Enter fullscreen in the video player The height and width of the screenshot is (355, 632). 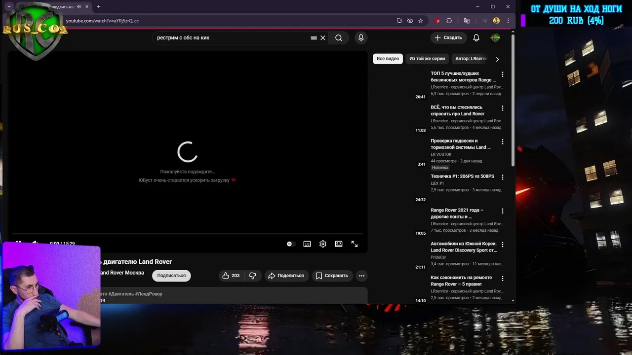[355, 244]
